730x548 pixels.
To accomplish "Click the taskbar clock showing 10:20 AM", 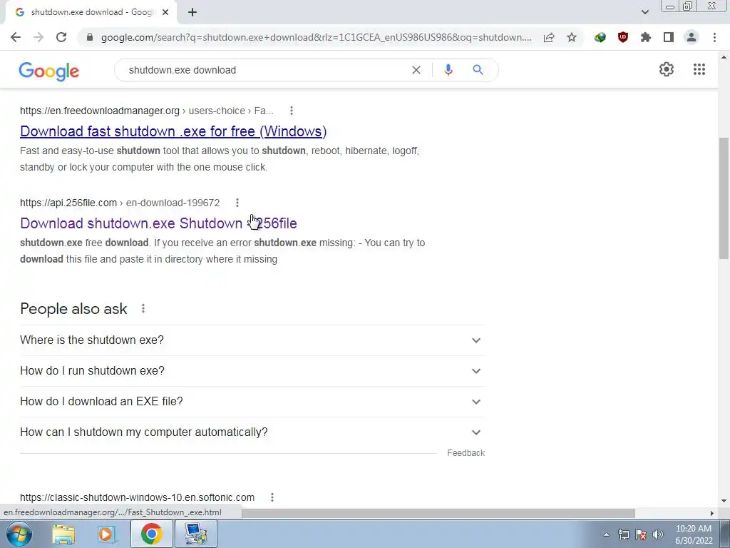I will pyautogui.click(x=694, y=534).
